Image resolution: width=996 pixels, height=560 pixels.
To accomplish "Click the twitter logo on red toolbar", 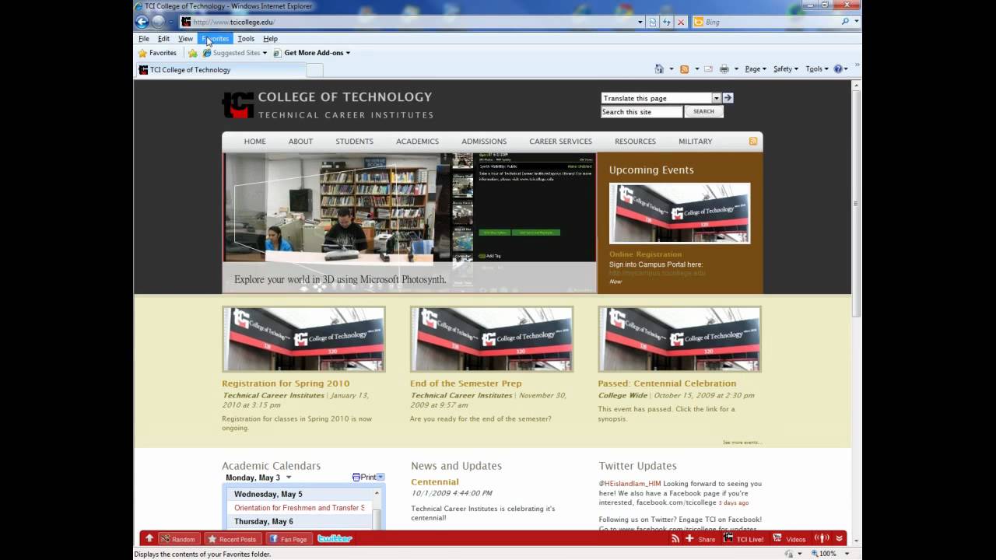I will (335, 538).
